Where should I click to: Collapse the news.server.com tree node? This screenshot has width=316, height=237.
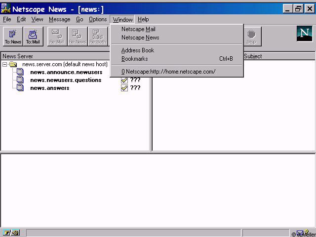pyautogui.click(x=5, y=65)
